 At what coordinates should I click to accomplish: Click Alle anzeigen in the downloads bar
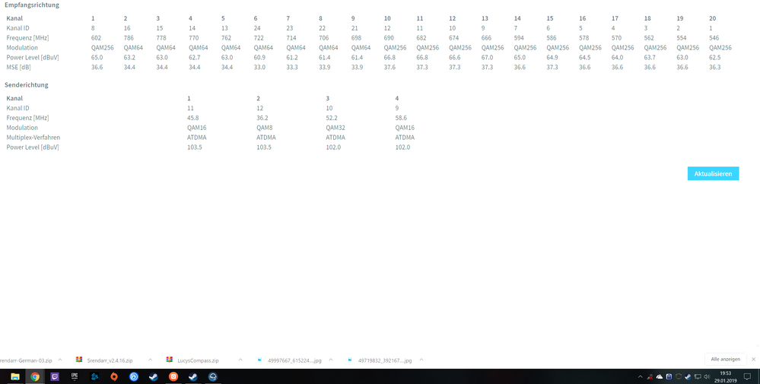tap(725, 360)
